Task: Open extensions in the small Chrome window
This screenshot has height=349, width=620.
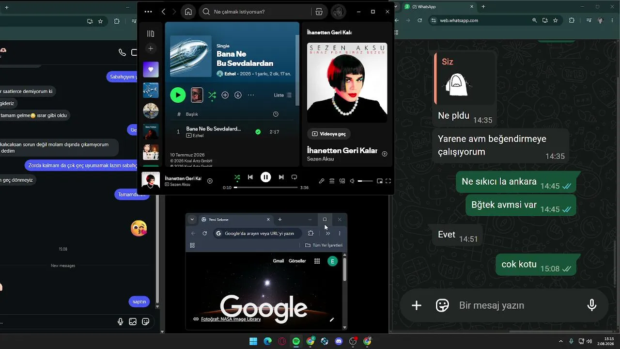Action: (x=311, y=233)
